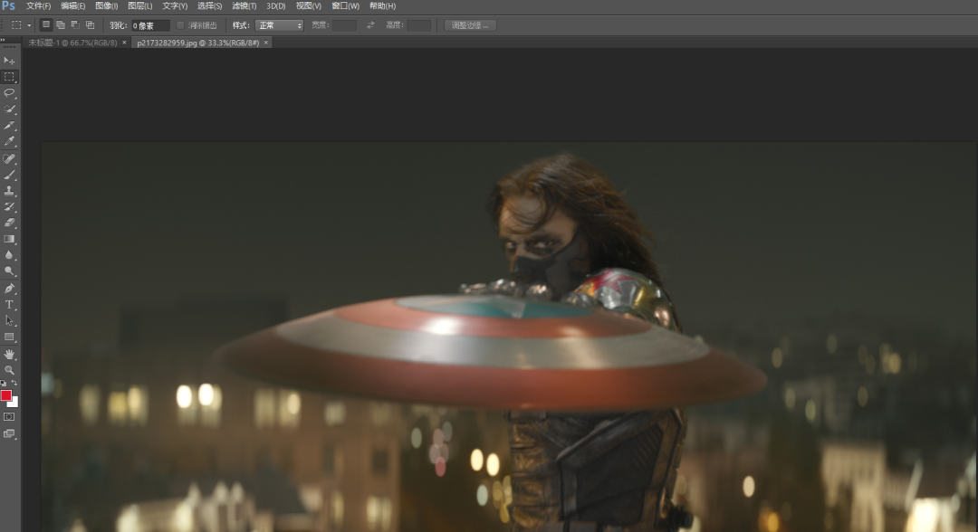Viewport: 978px width, 532px height.
Task: Select the Move tool
Action: click(9, 61)
